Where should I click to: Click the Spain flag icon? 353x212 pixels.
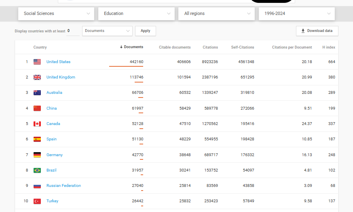(x=37, y=139)
